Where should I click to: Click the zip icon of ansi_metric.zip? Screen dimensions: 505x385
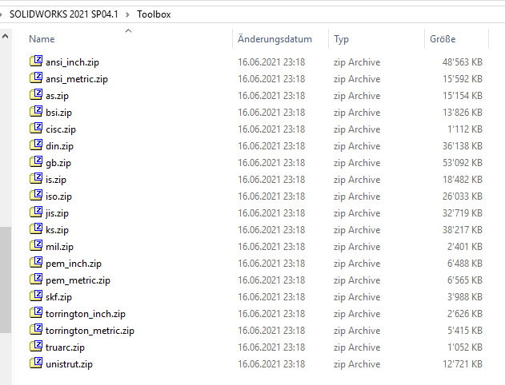tap(36, 77)
